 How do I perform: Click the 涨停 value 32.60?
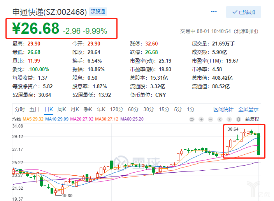[151, 44]
